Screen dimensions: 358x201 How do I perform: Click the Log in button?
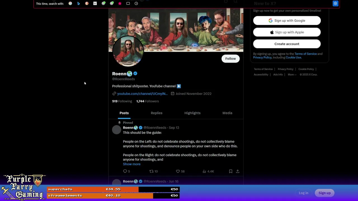click(x=303, y=193)
